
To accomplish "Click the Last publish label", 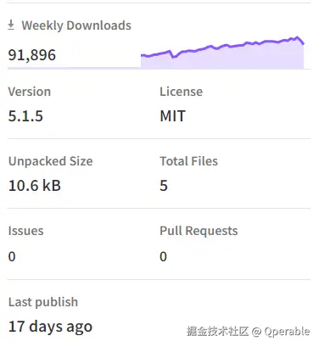I will (43, 302).
